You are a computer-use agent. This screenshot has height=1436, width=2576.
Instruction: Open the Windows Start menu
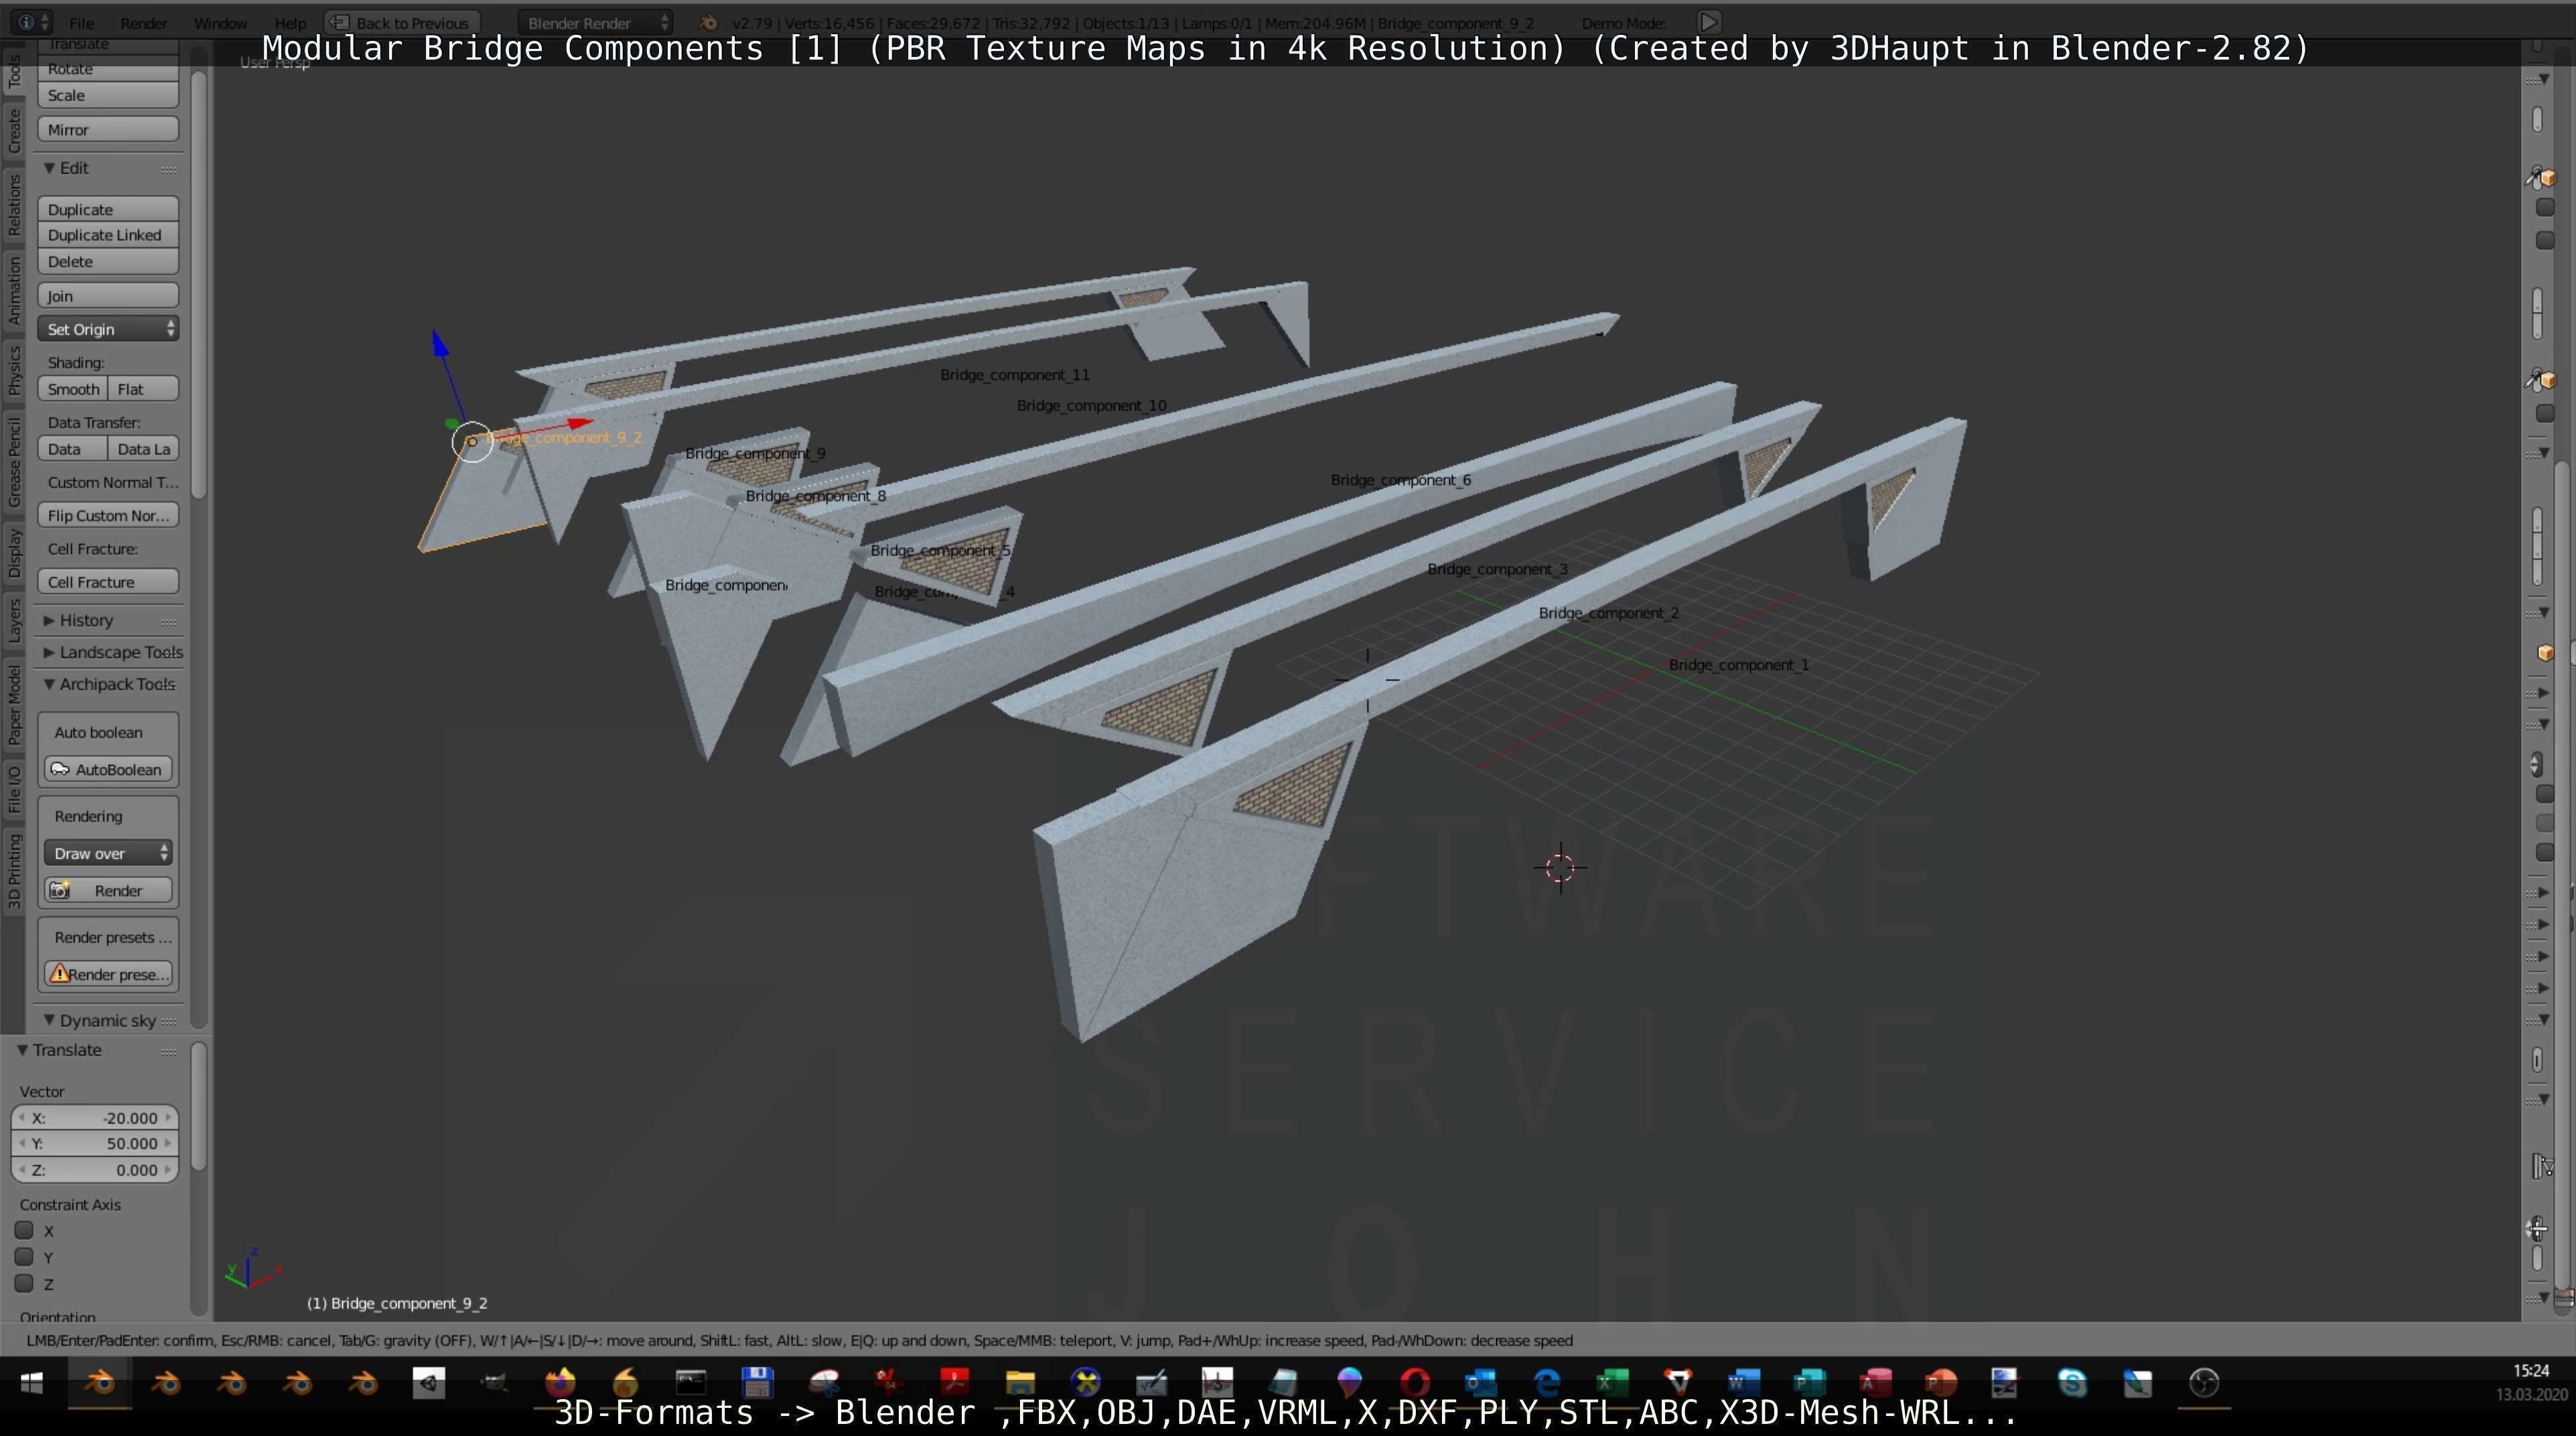click(x=32, y=1383)
